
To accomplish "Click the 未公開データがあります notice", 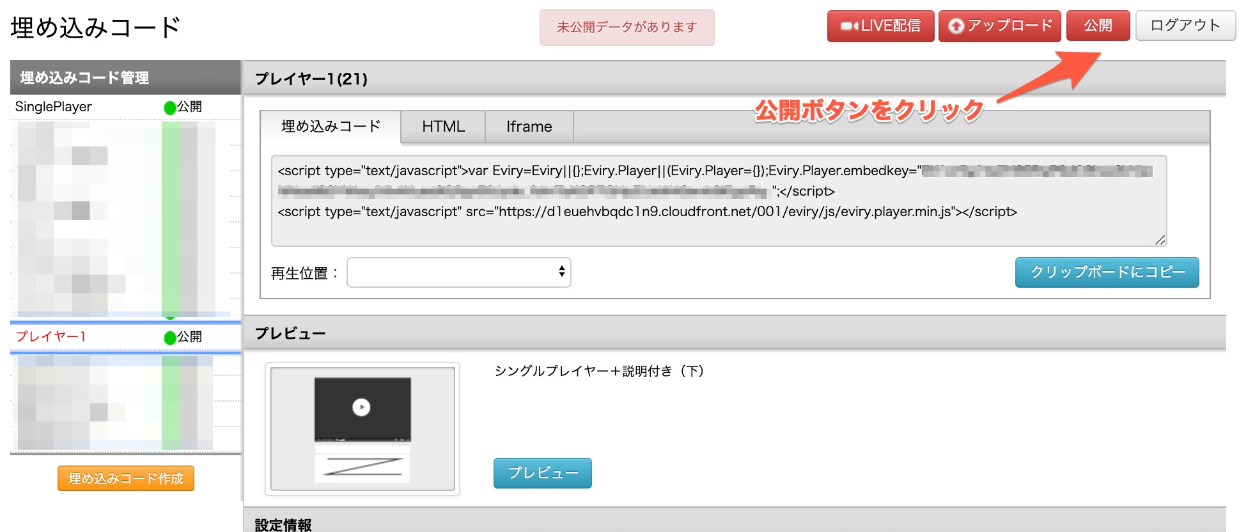I will coord(627,27).
